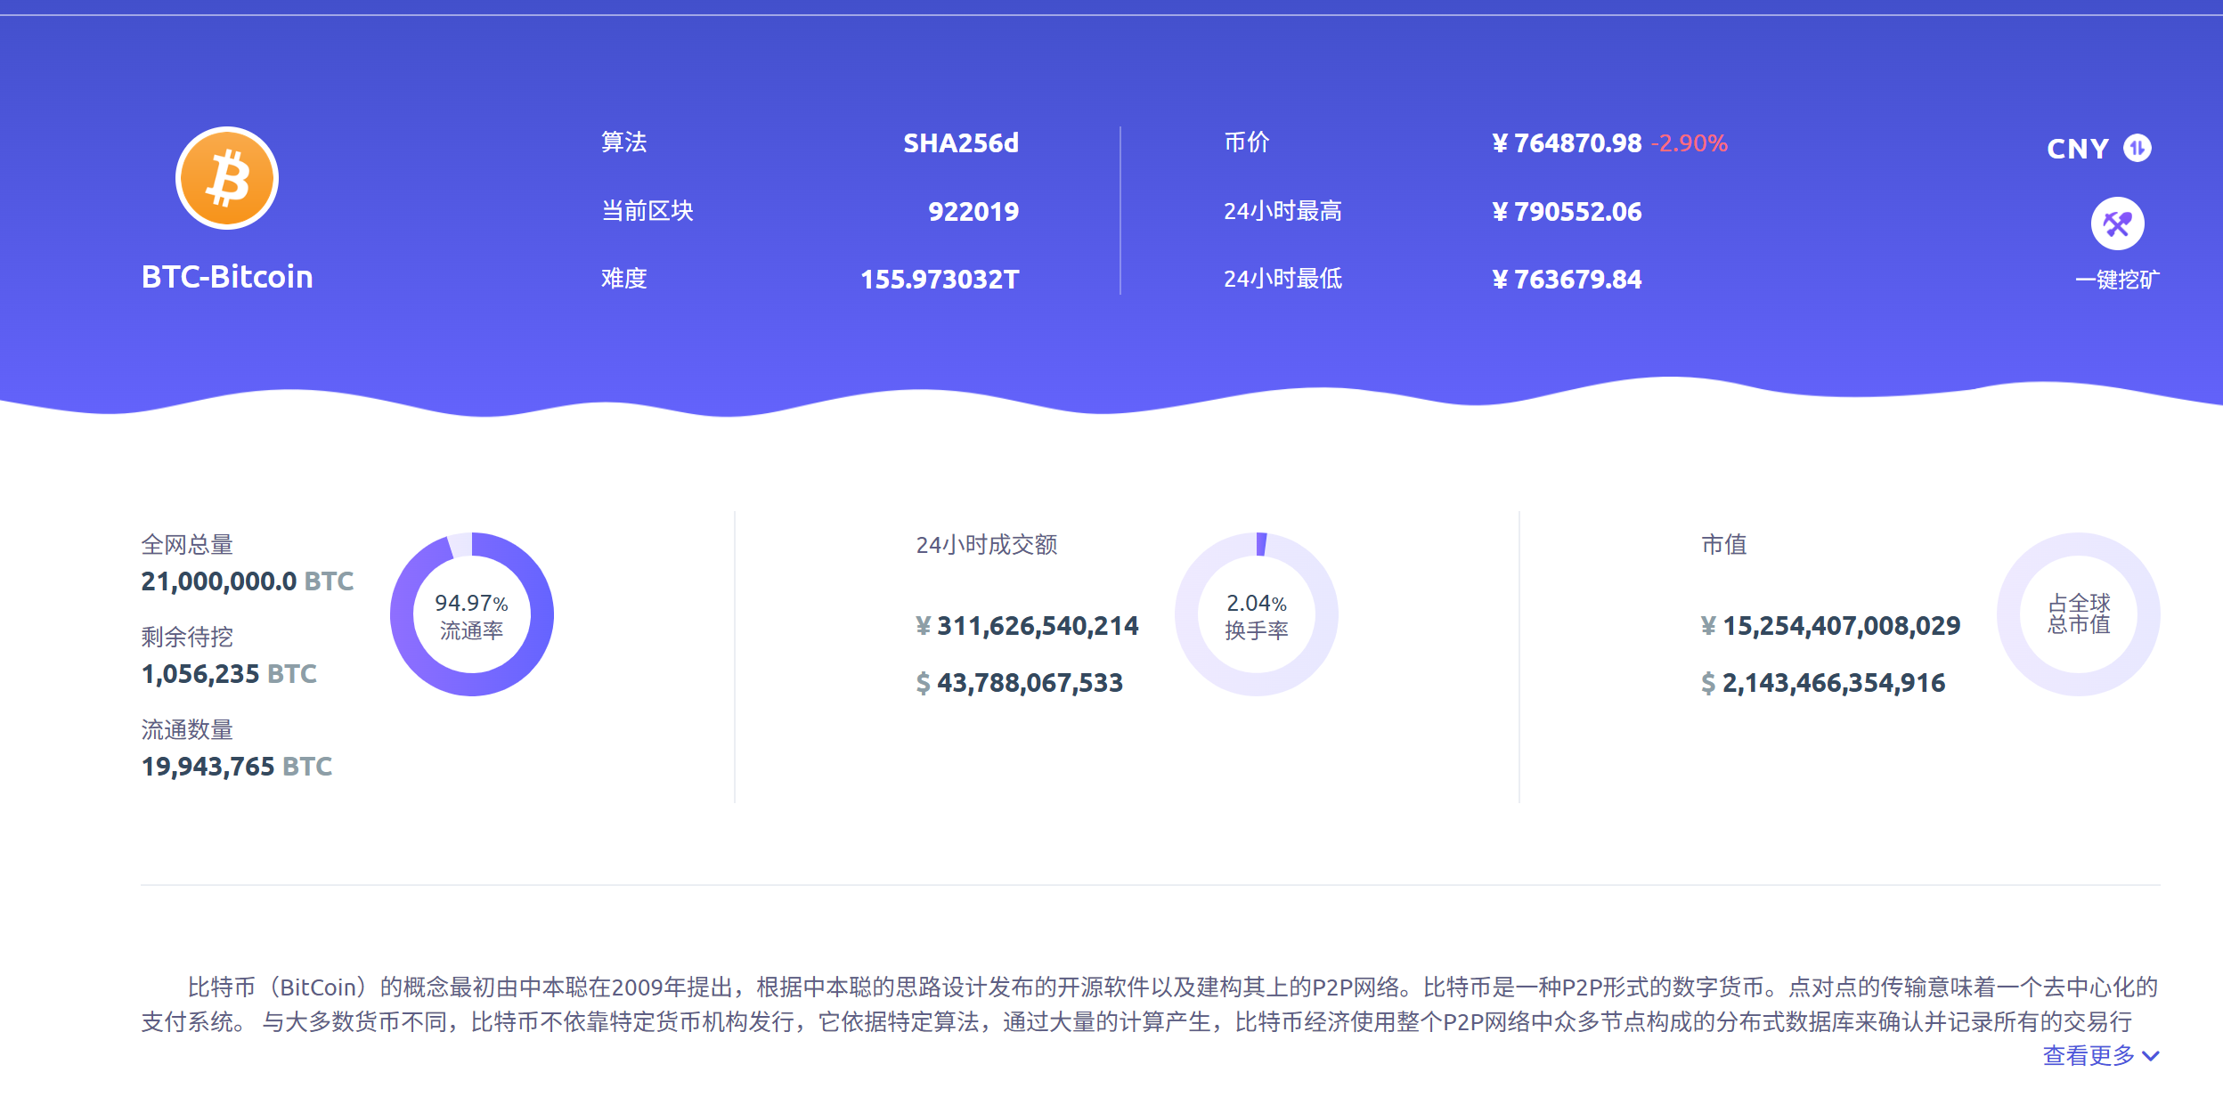Click the difficulty value 155.973032T
This screenshot has height=1097, width=2223.
pyautogui.click(x=939, y=280)
